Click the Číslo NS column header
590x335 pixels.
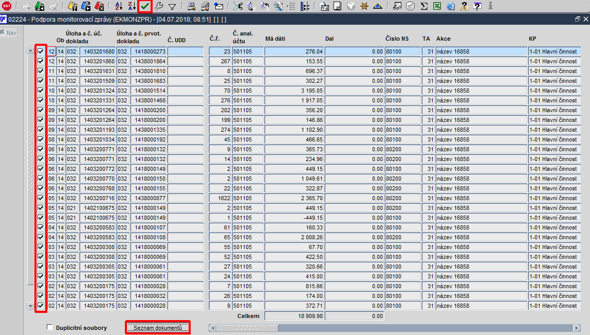click(x=397, y=39)
